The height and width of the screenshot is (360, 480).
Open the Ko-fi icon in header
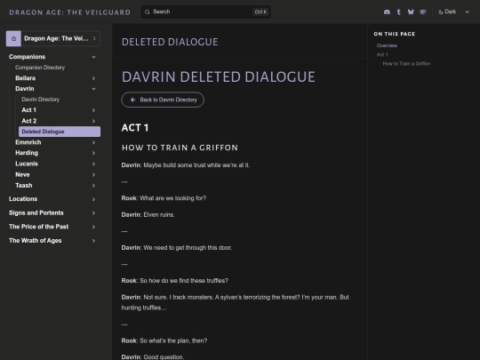(x=423, y=12)
